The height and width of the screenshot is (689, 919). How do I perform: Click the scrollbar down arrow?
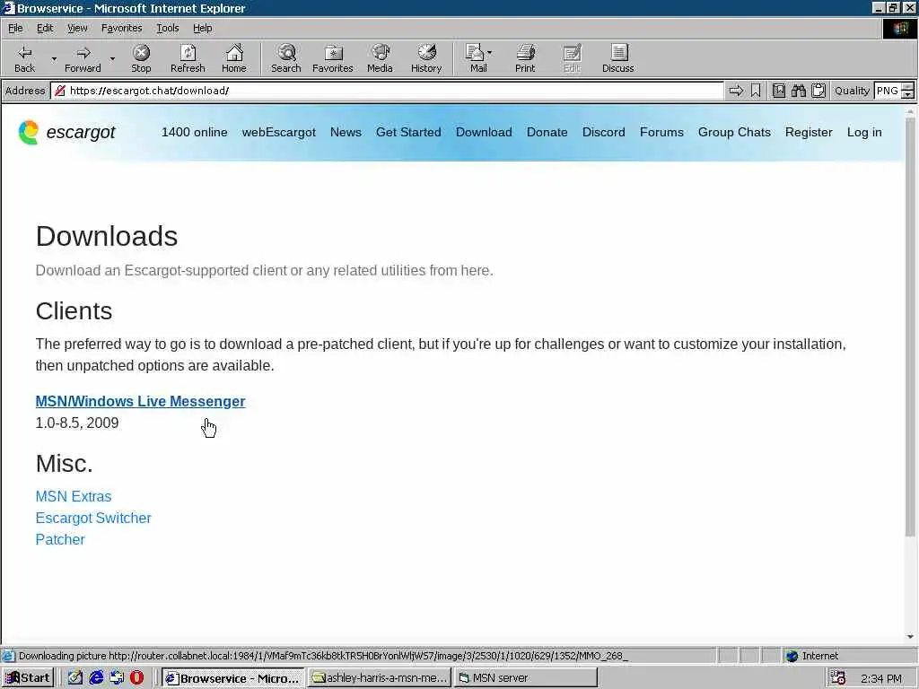[910, 637]
